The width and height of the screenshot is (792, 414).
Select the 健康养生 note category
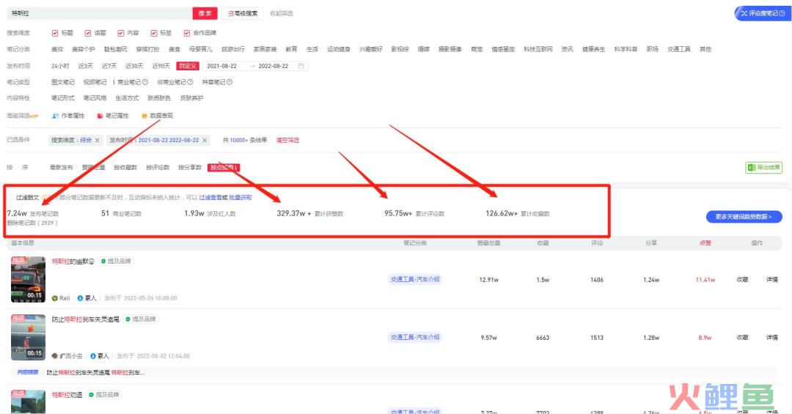(593, 49)
